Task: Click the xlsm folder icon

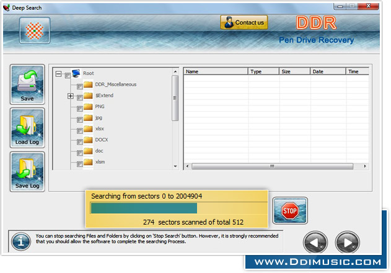Action: point(88,162)
